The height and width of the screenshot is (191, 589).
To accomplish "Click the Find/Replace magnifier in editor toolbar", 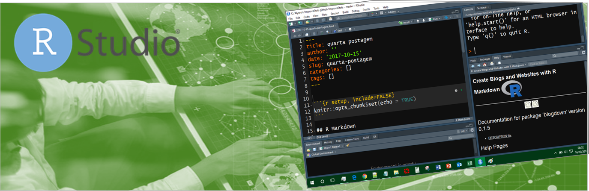I will tap(328, 32).
